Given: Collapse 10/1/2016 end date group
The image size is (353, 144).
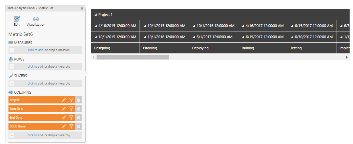Looking at the screenshot, I should coord(145,37).
